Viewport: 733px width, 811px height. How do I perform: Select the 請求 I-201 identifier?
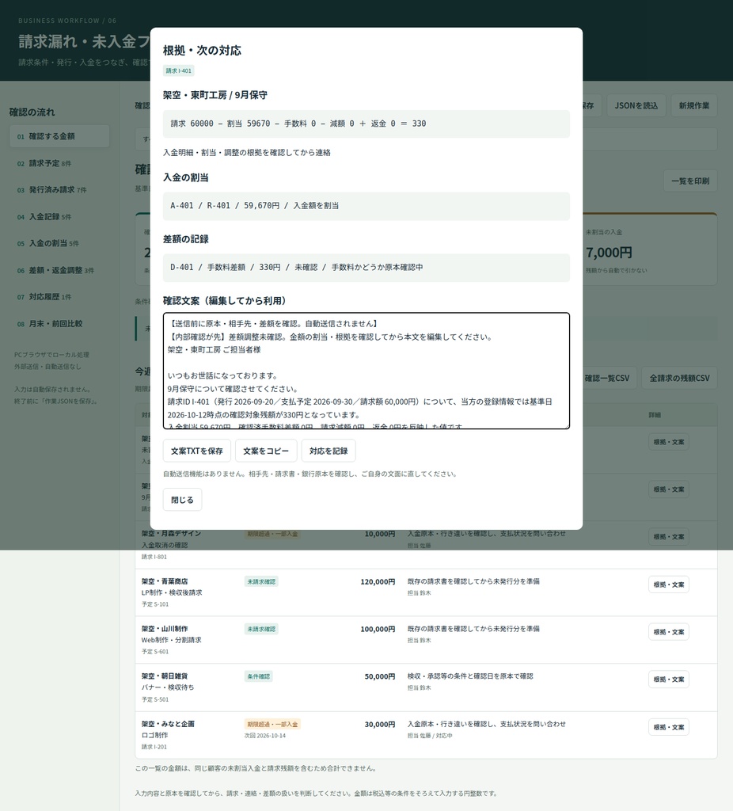154,747
